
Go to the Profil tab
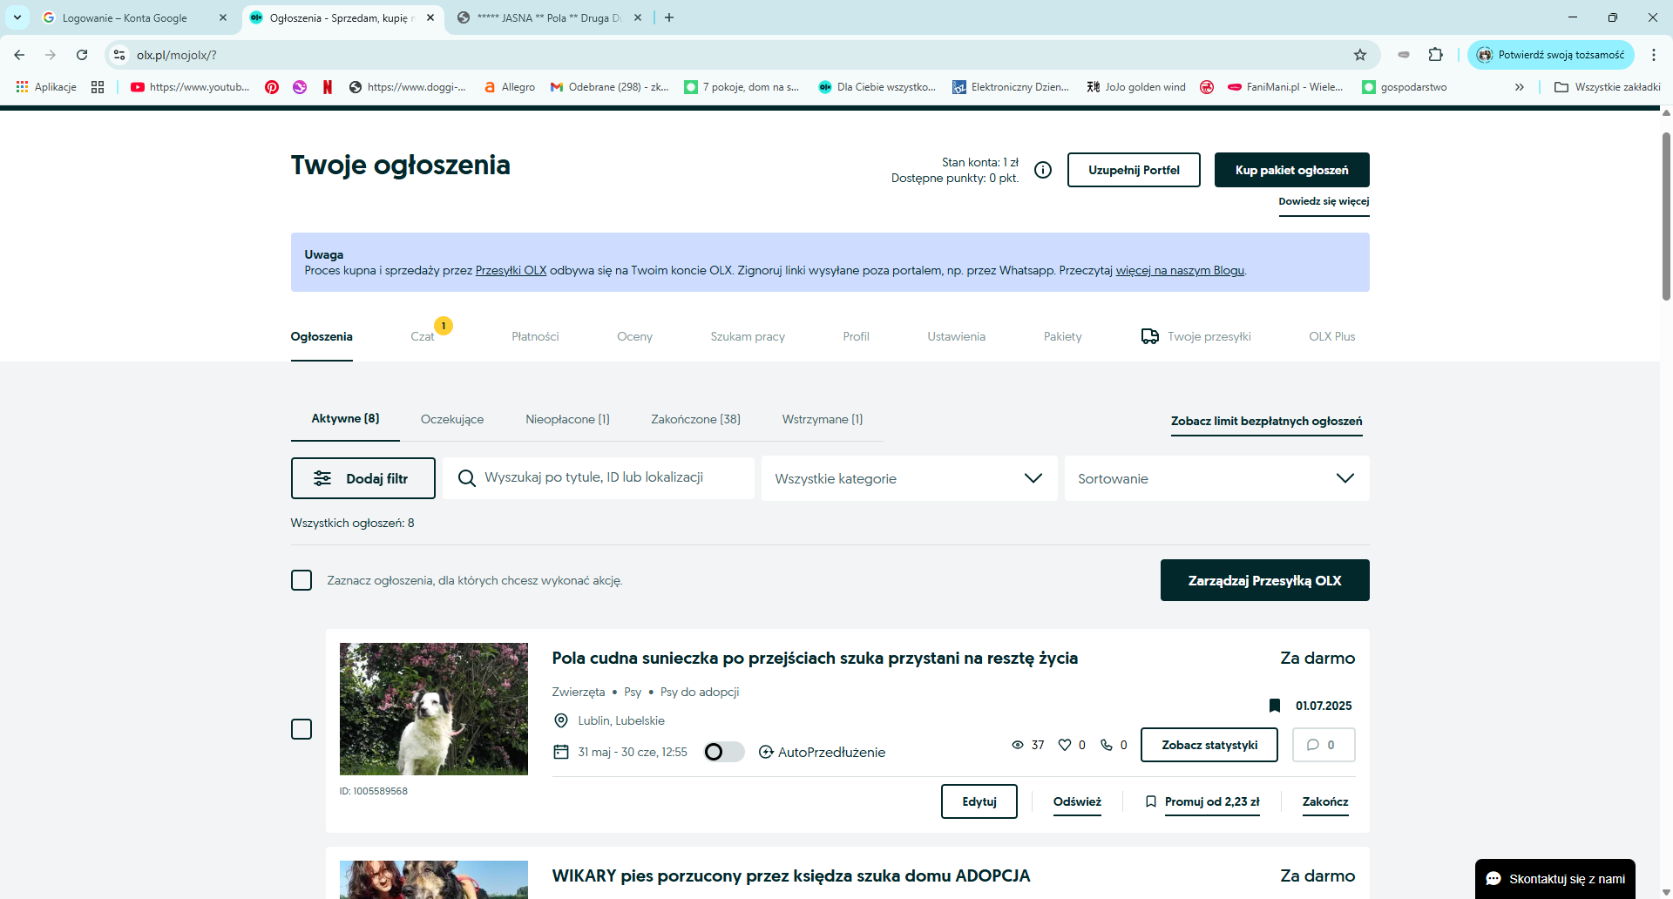tap(856, 336)
